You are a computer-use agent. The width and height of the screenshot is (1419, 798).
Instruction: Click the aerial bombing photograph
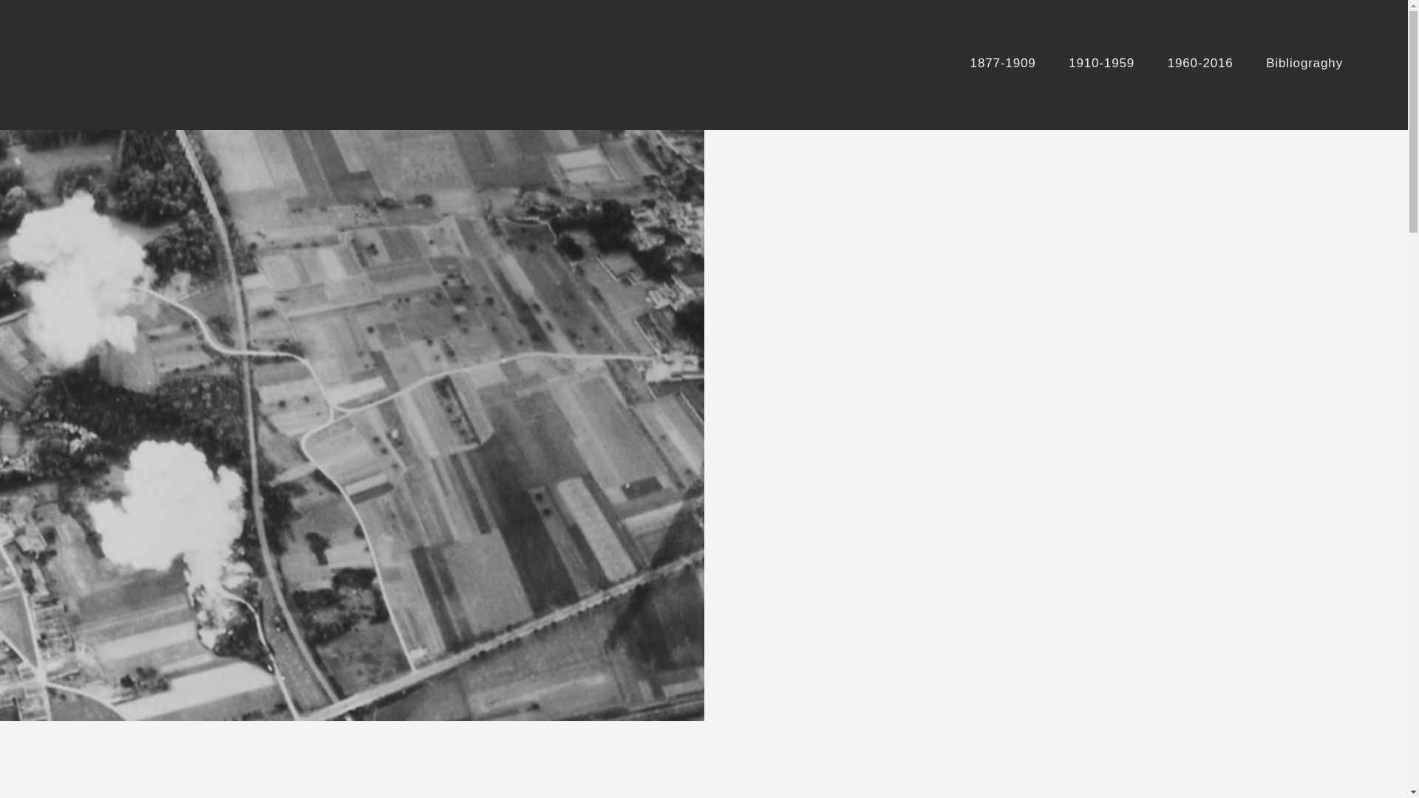tap(352, 426)
